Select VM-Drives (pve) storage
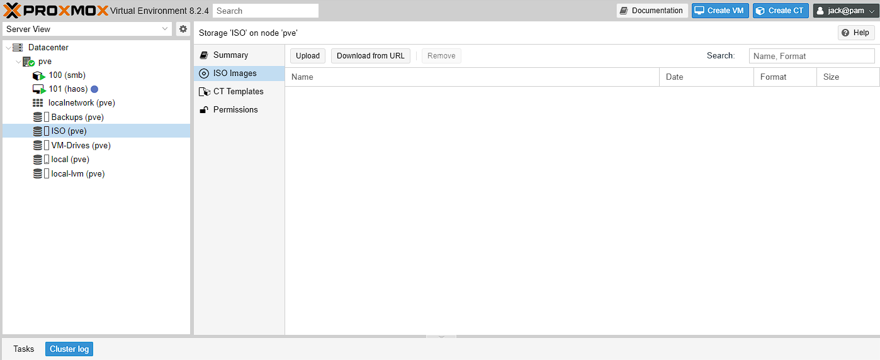880x360 pixels. tap(81, 145)
